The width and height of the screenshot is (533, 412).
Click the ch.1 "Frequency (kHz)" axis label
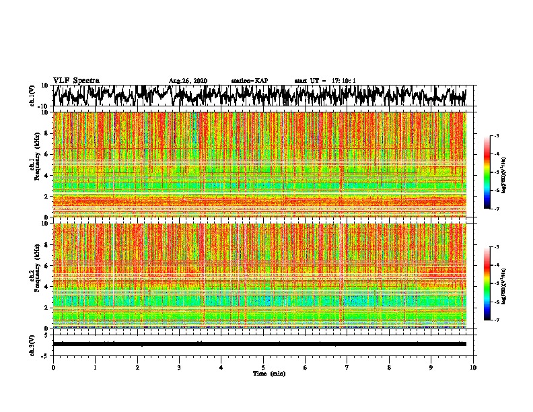pyautogui.click(x=37, y=156)
